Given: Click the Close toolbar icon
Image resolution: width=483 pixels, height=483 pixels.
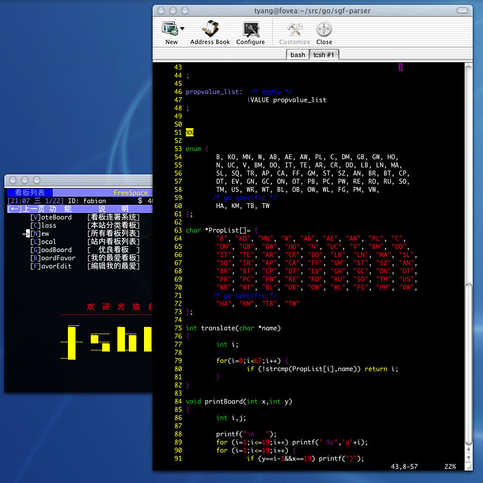Looking at the screenshot, I should click(324, 30).
